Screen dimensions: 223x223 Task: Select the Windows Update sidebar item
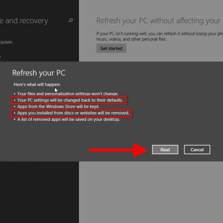[x=6, y=42]
